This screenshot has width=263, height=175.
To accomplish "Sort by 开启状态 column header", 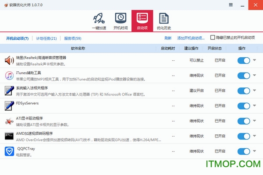I will click(x=214, y=49).
